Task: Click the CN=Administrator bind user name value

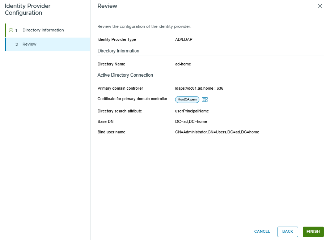Action: pyautogui.click(x=217, y=132)
